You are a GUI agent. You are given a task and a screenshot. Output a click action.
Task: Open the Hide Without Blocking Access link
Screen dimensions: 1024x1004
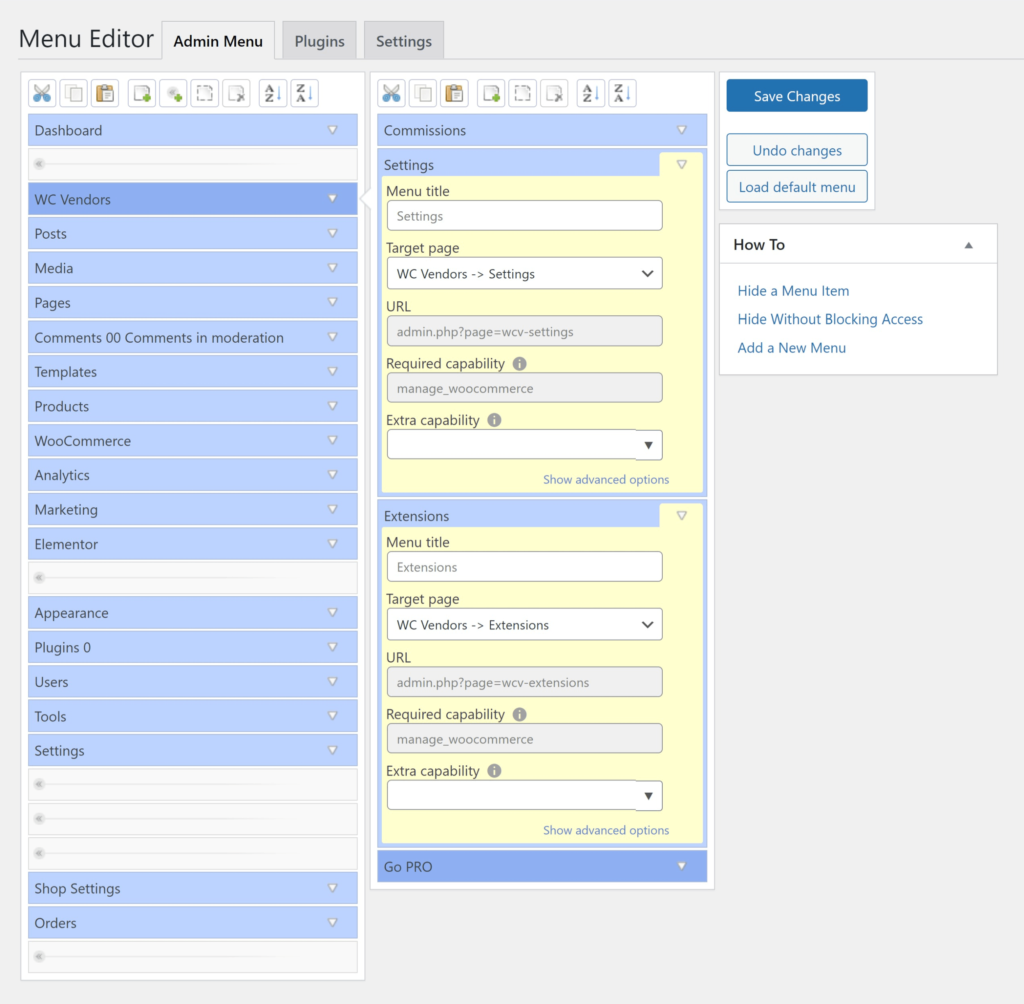click(x=829, y=319)
